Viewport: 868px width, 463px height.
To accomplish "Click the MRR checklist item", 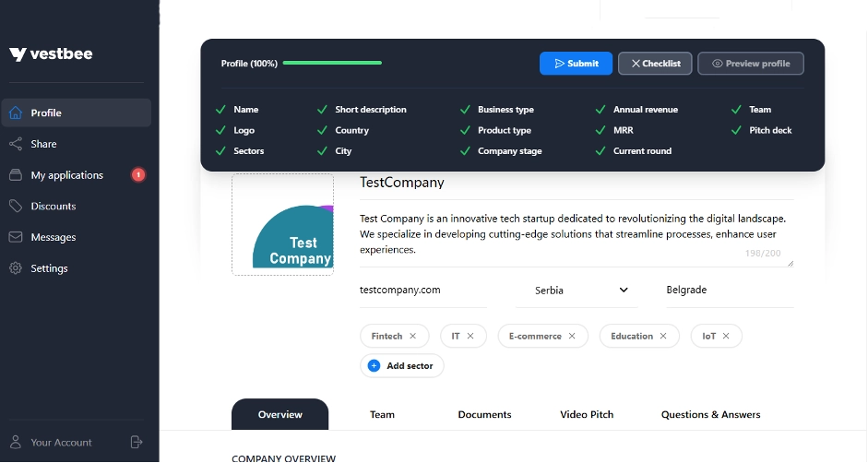I will pyautogui.click(x=624, y=130).
